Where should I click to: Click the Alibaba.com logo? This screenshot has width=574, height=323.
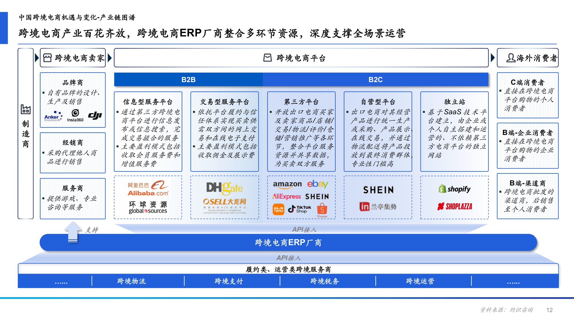148,189
